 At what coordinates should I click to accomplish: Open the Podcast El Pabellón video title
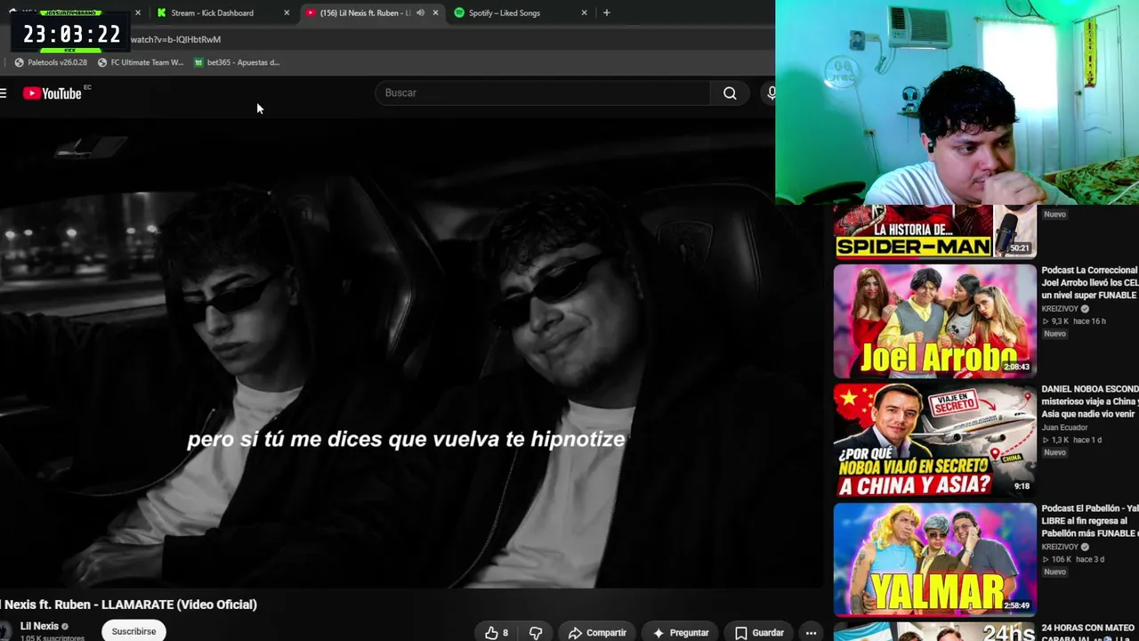tap(1090, 521)
